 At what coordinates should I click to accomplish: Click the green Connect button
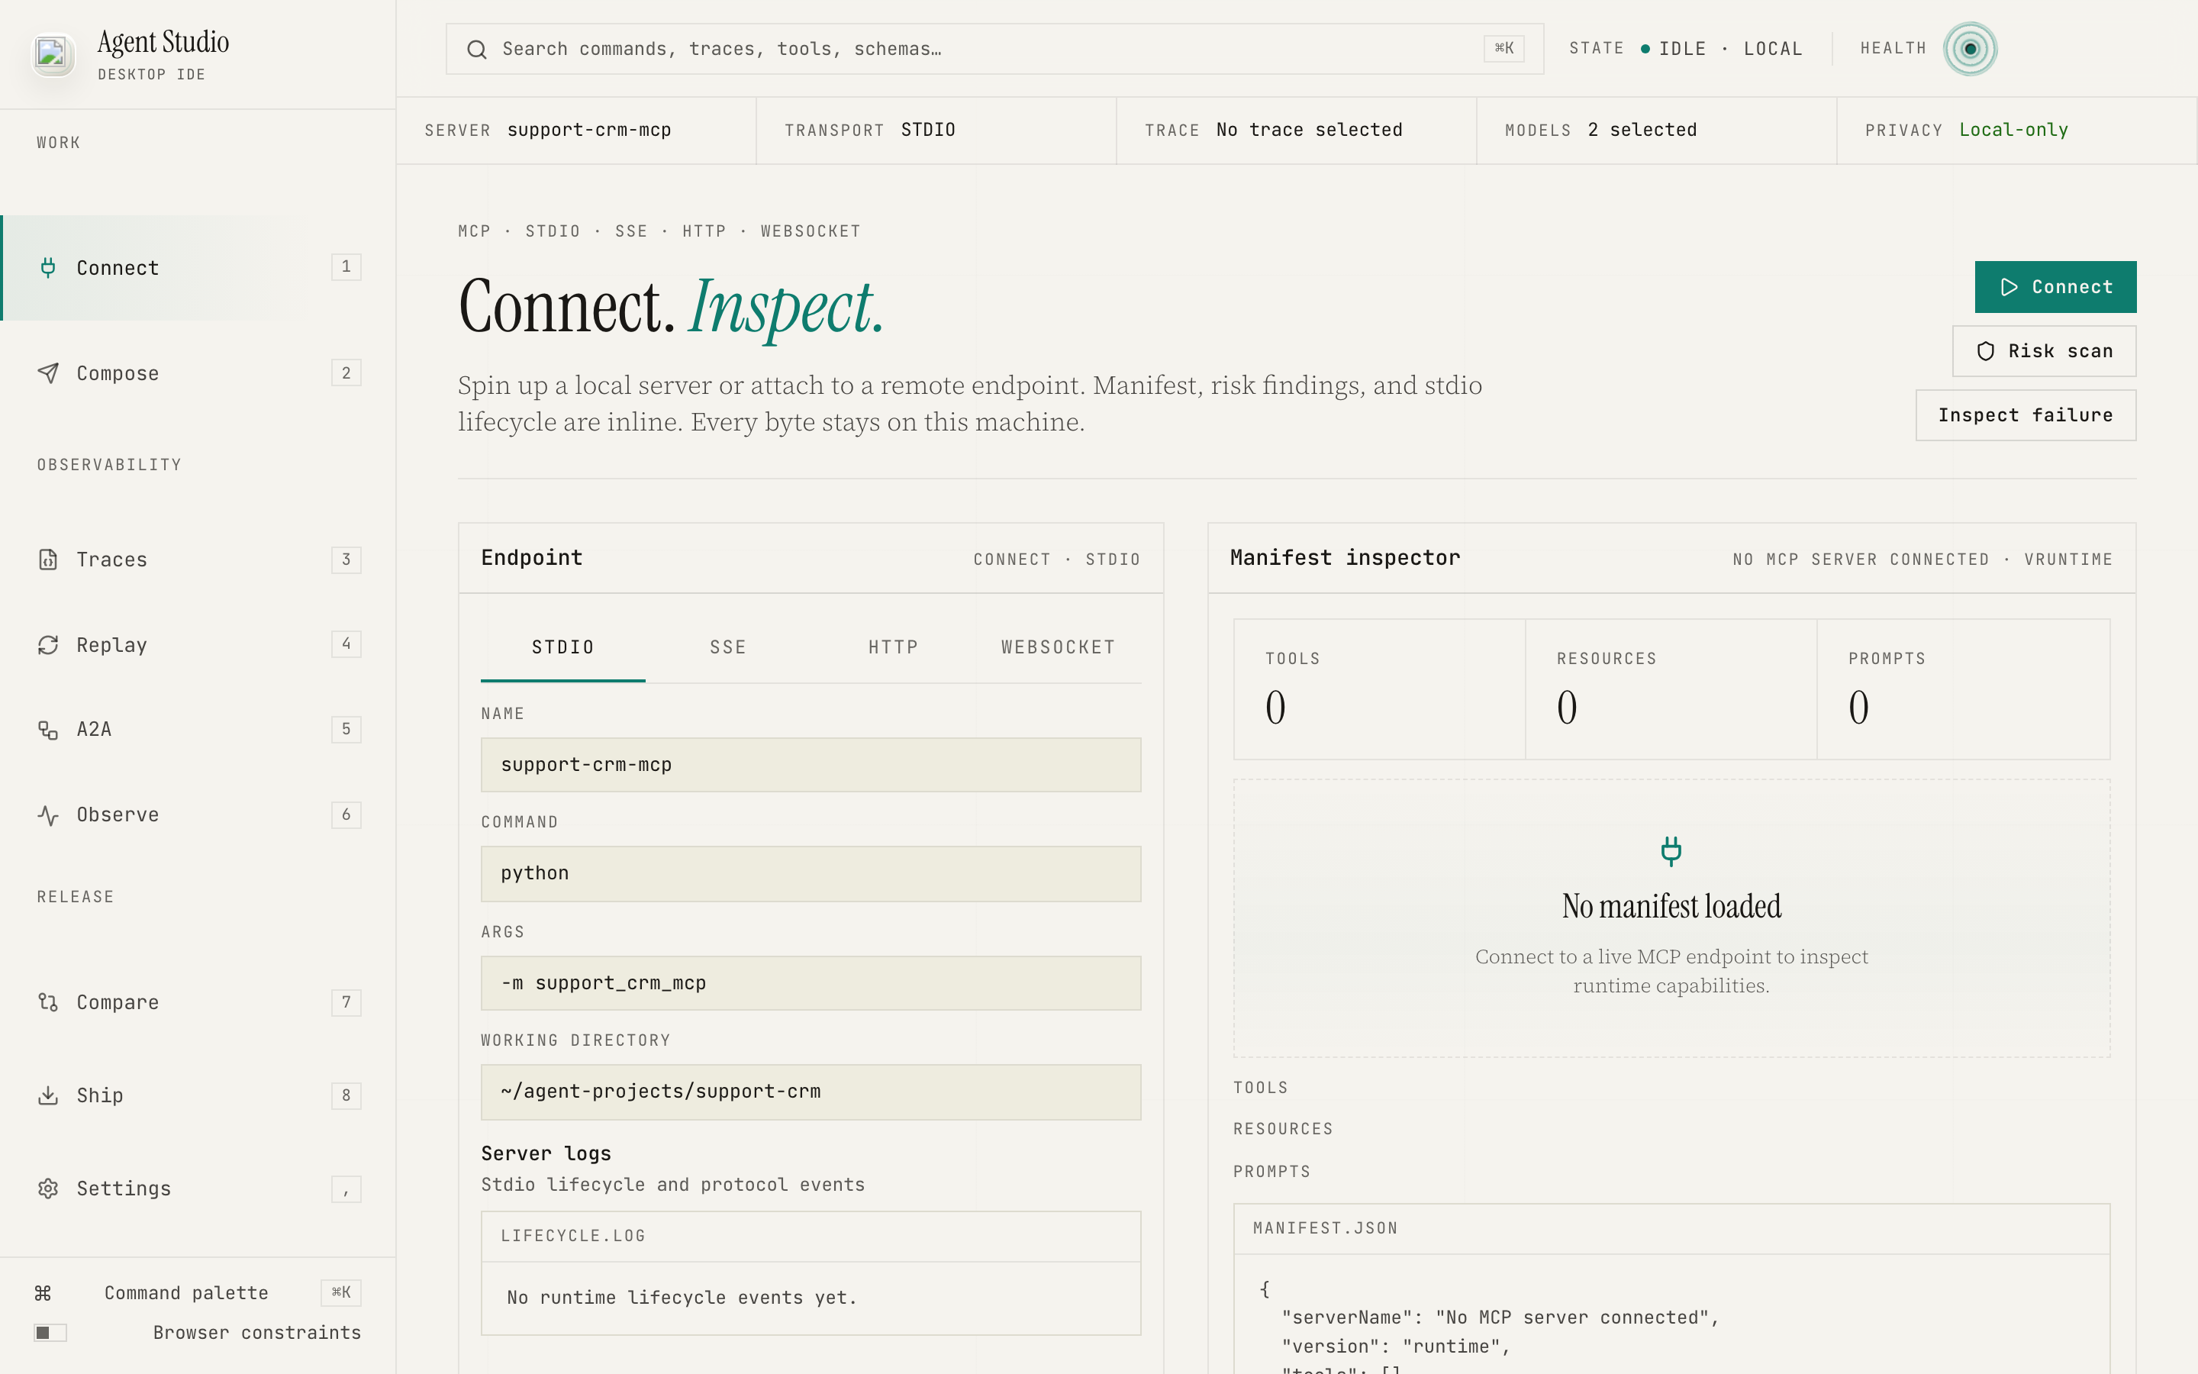pyautogui.click(x=2055, y=287)
